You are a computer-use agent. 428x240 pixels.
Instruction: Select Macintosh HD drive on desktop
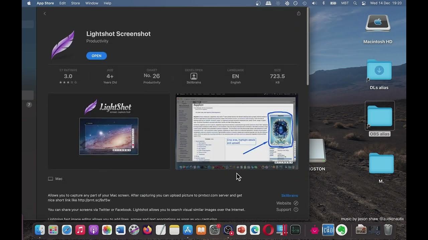(x=378, y=29)
